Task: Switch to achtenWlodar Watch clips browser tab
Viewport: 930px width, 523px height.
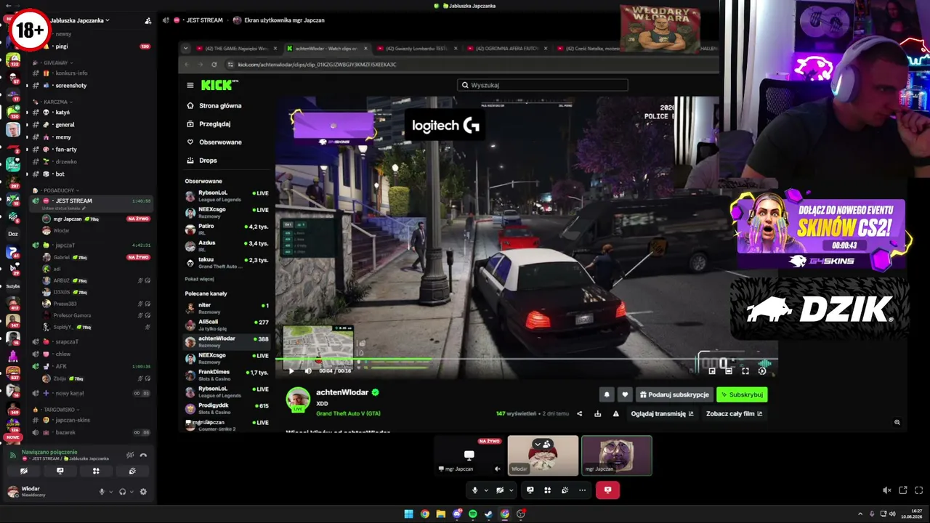Action: [x=326, y=49]
